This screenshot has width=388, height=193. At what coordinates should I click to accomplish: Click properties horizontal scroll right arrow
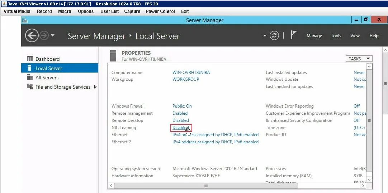[364, 185]
